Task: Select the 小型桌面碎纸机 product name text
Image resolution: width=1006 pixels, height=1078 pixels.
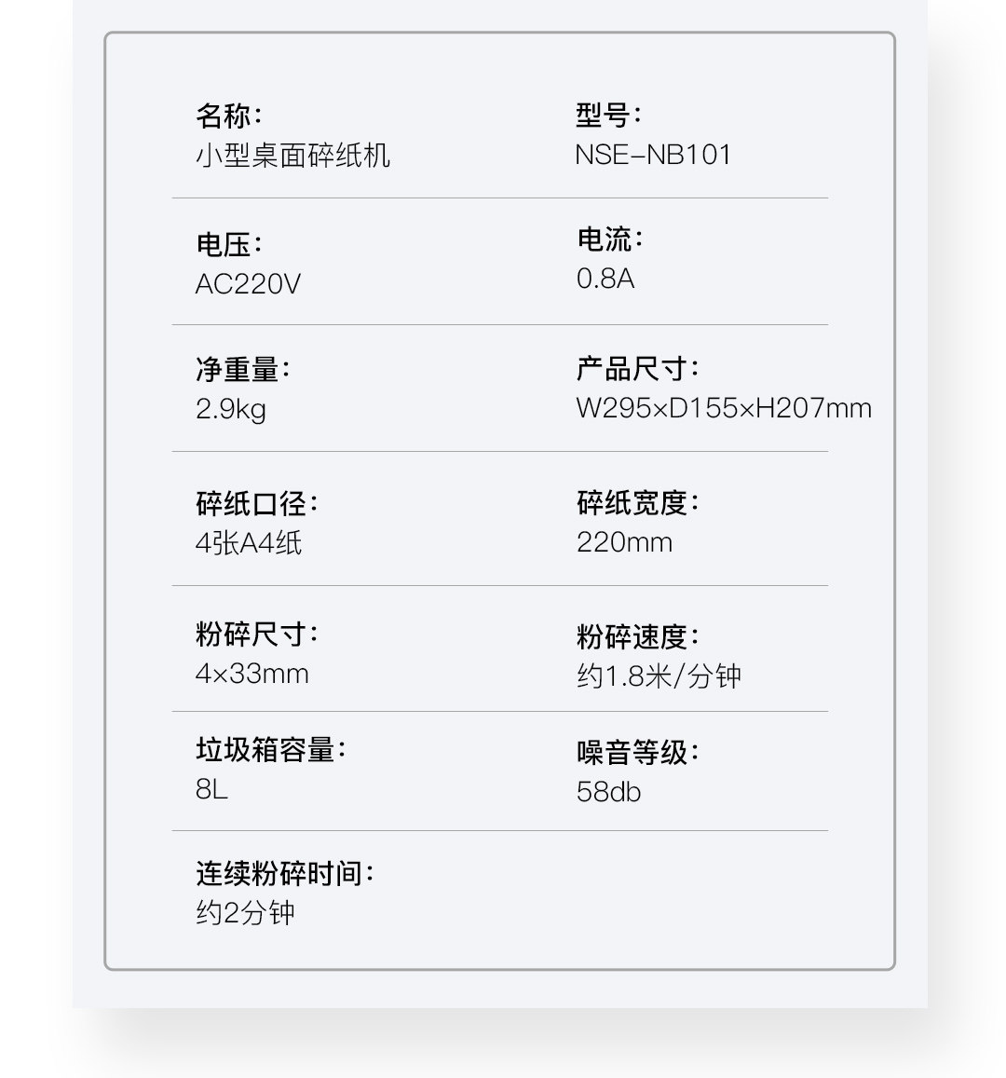Action: point(292,155)
